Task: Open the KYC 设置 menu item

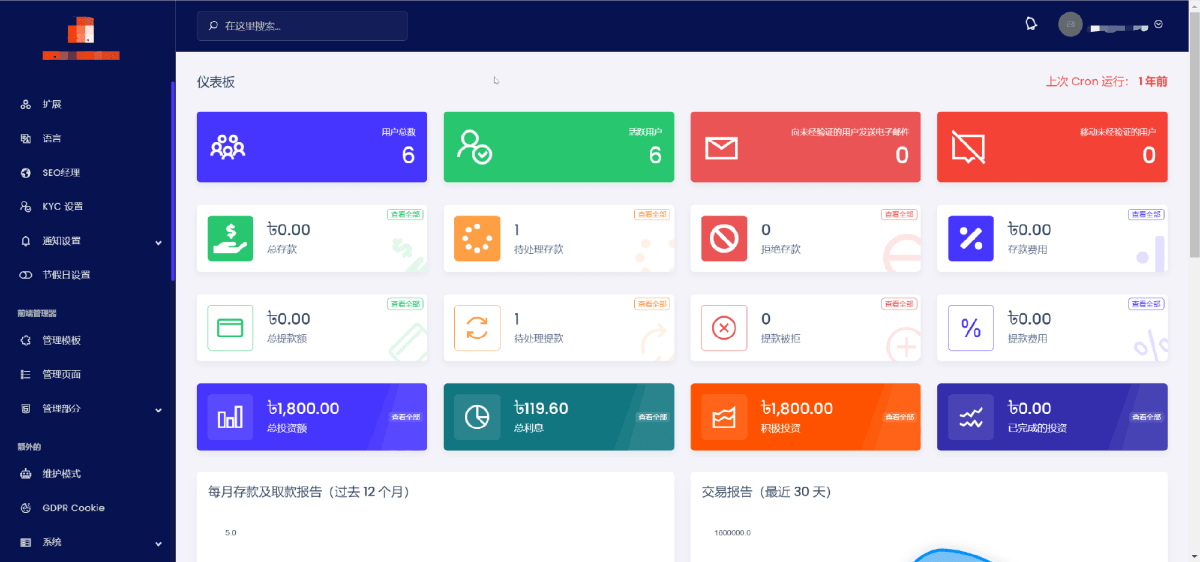Action: point(62,207)
